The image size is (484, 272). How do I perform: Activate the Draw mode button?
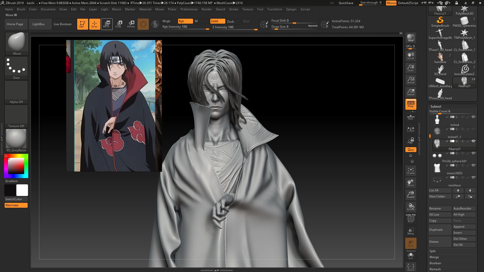click(95, 24)
